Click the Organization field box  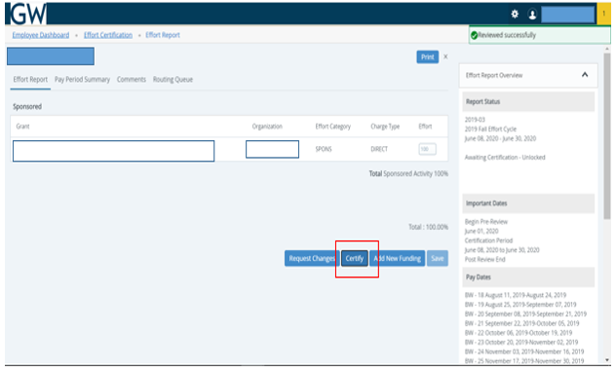(272, 149)
